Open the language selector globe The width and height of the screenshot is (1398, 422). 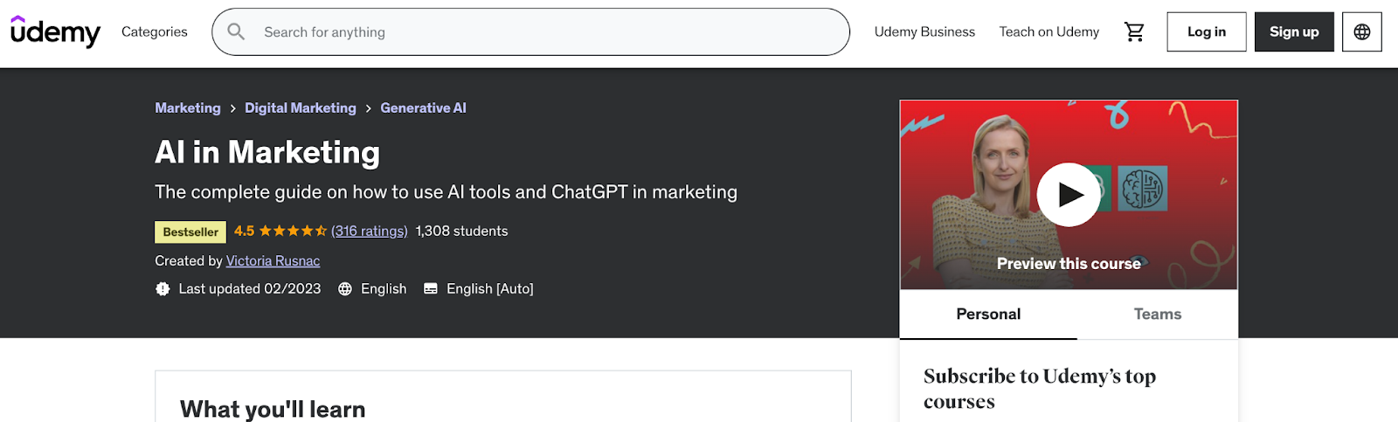(1361, 32)
